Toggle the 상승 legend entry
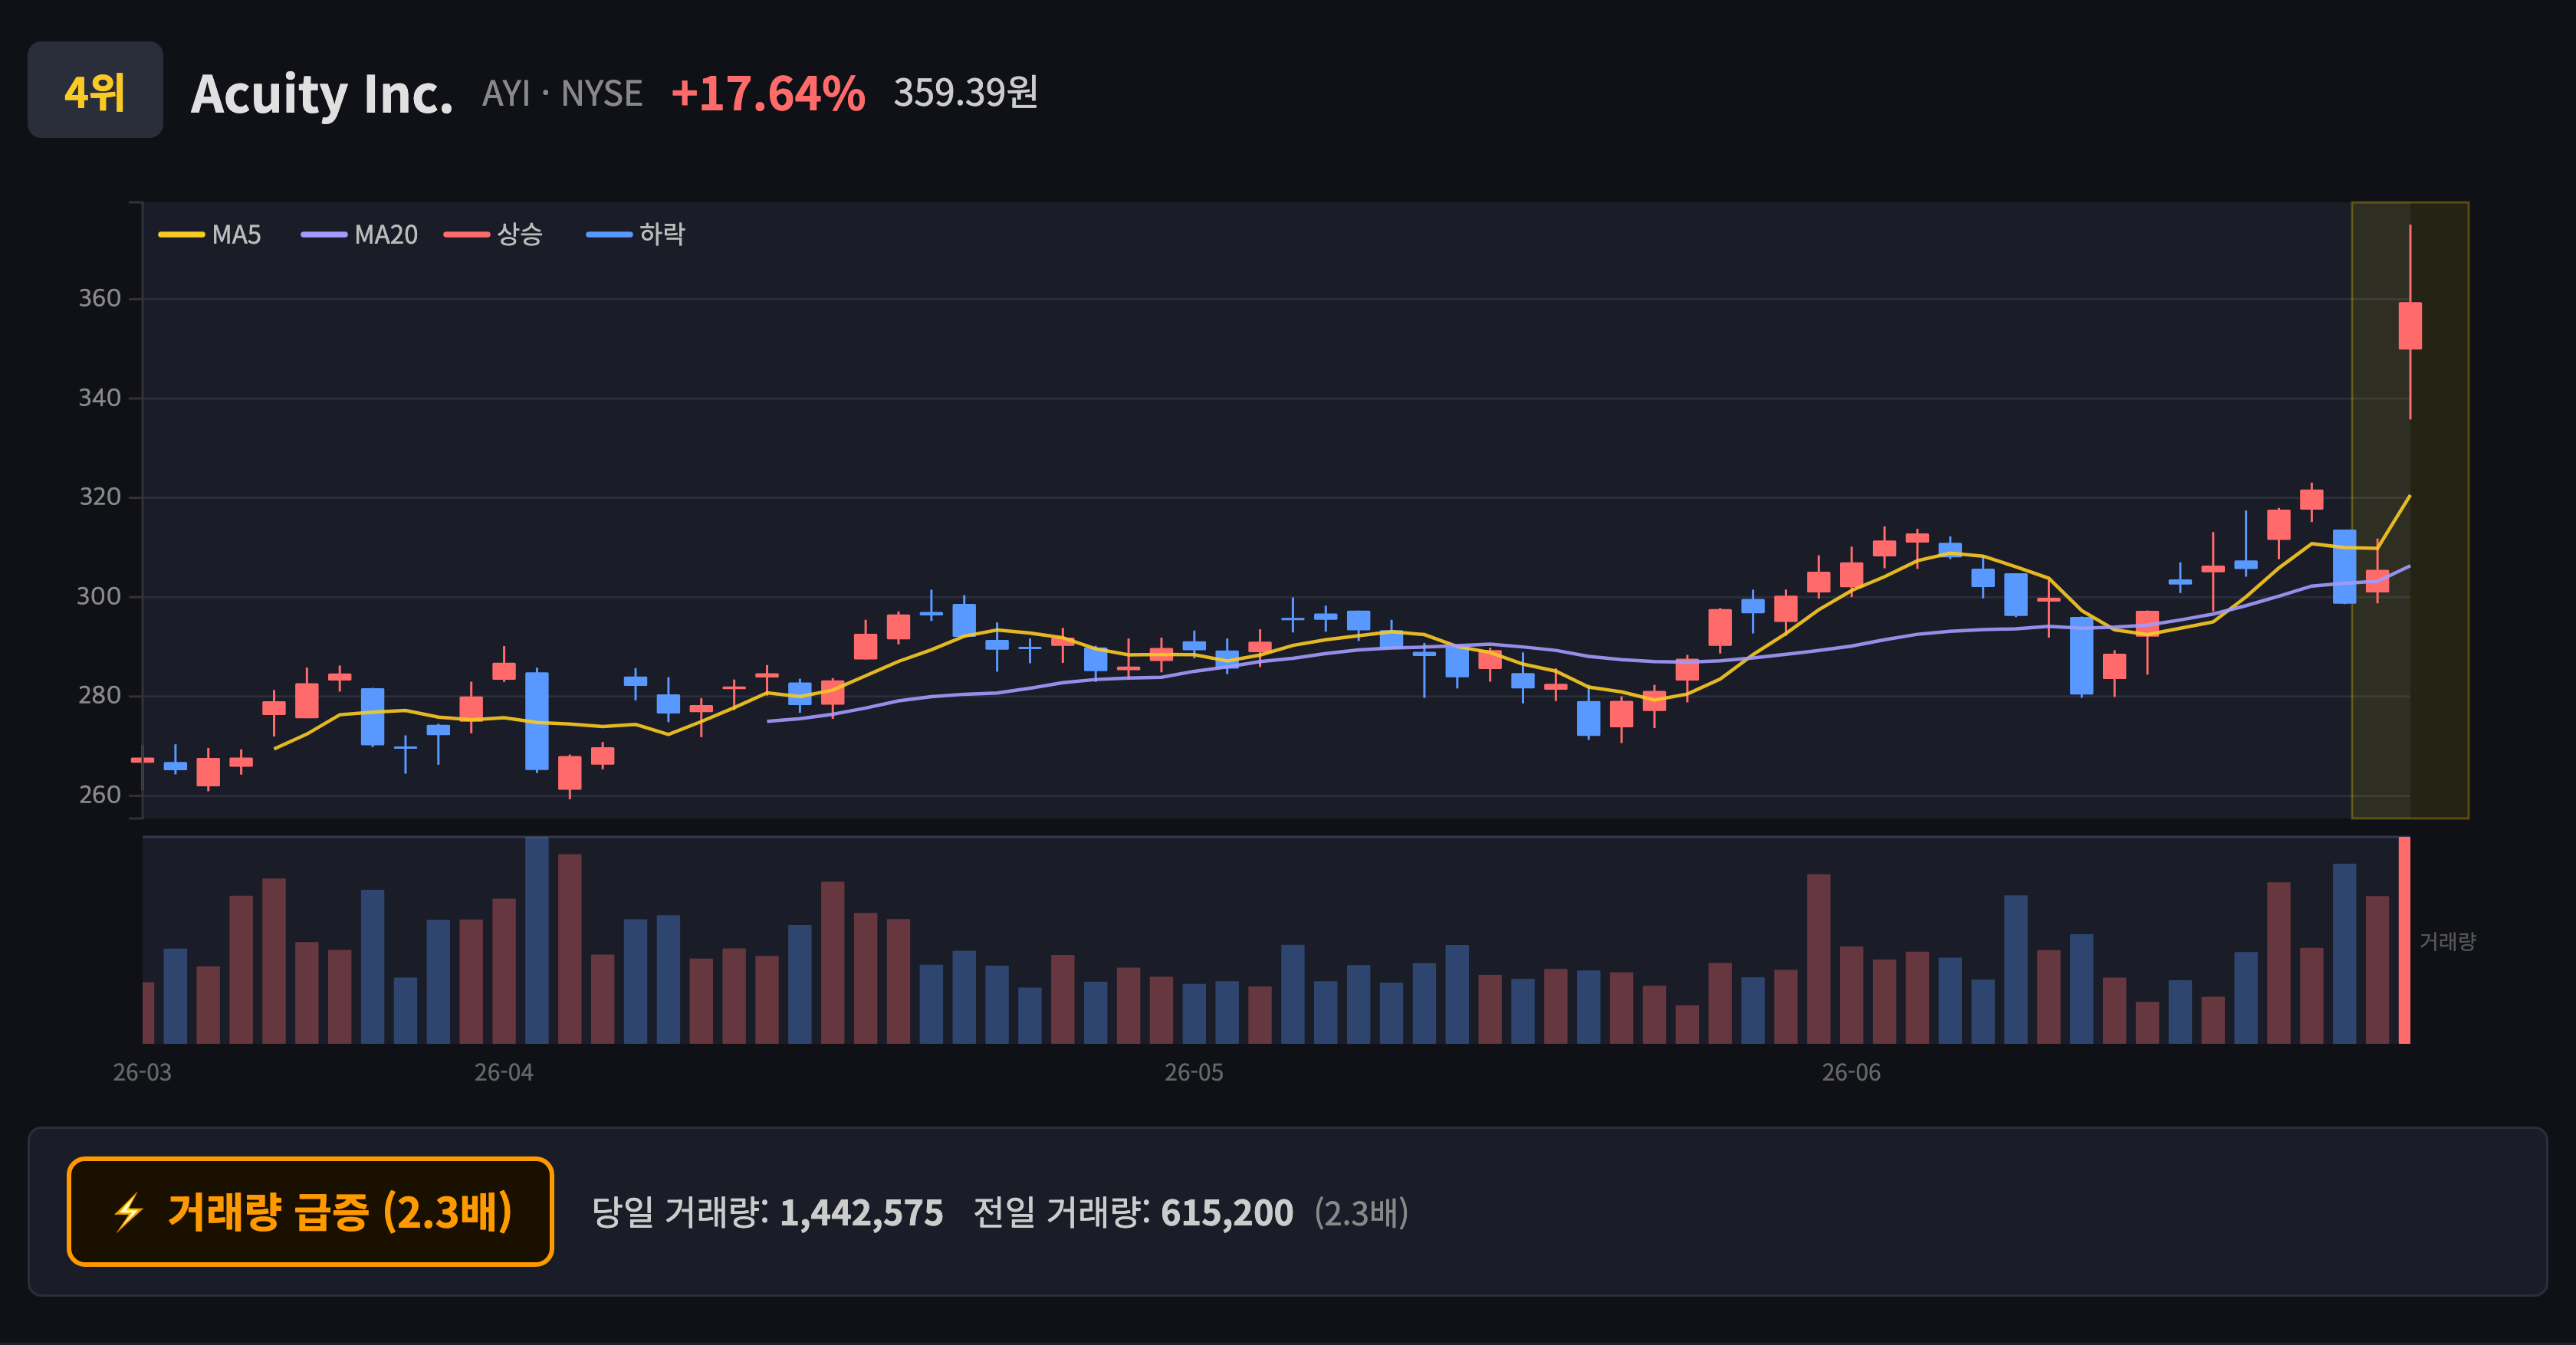Screen dimensions: 2576x1345 494,235
